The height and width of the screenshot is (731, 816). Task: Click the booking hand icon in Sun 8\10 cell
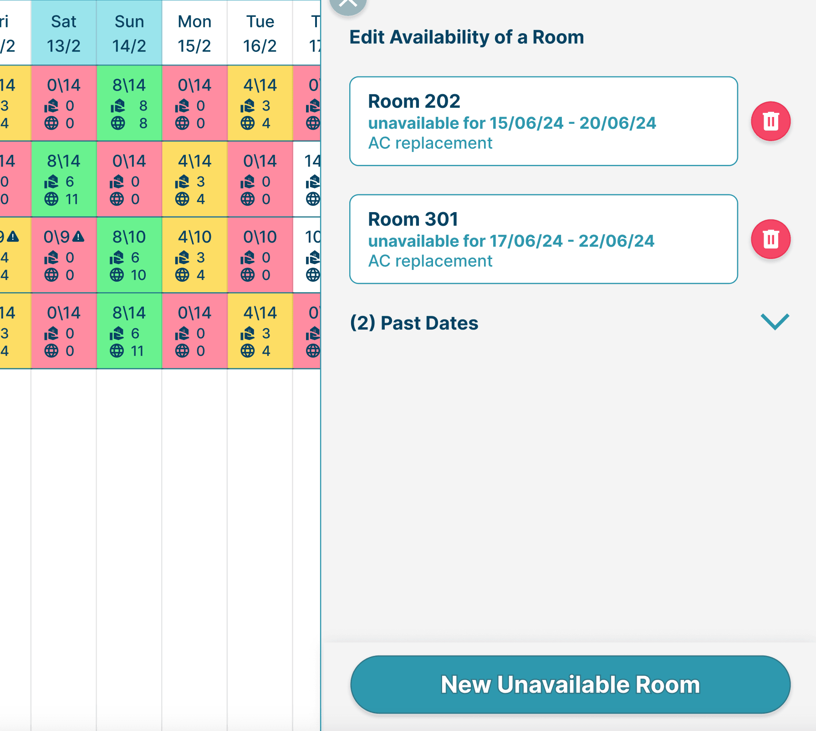(x=117, y=258)
